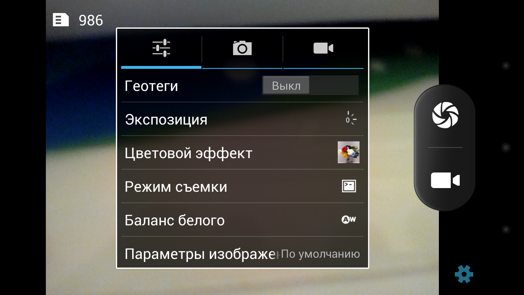524x295 pixels.
Task: Switch to the general sliders settings tab
Action: pos(161,48)
